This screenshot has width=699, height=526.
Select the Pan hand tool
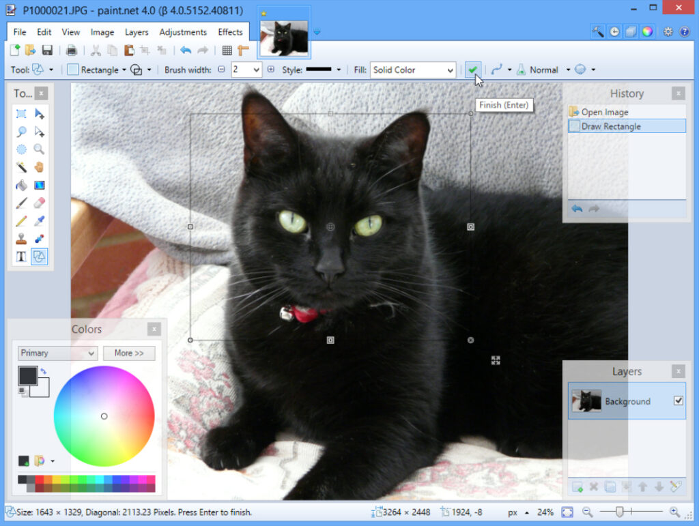[39, 167]
